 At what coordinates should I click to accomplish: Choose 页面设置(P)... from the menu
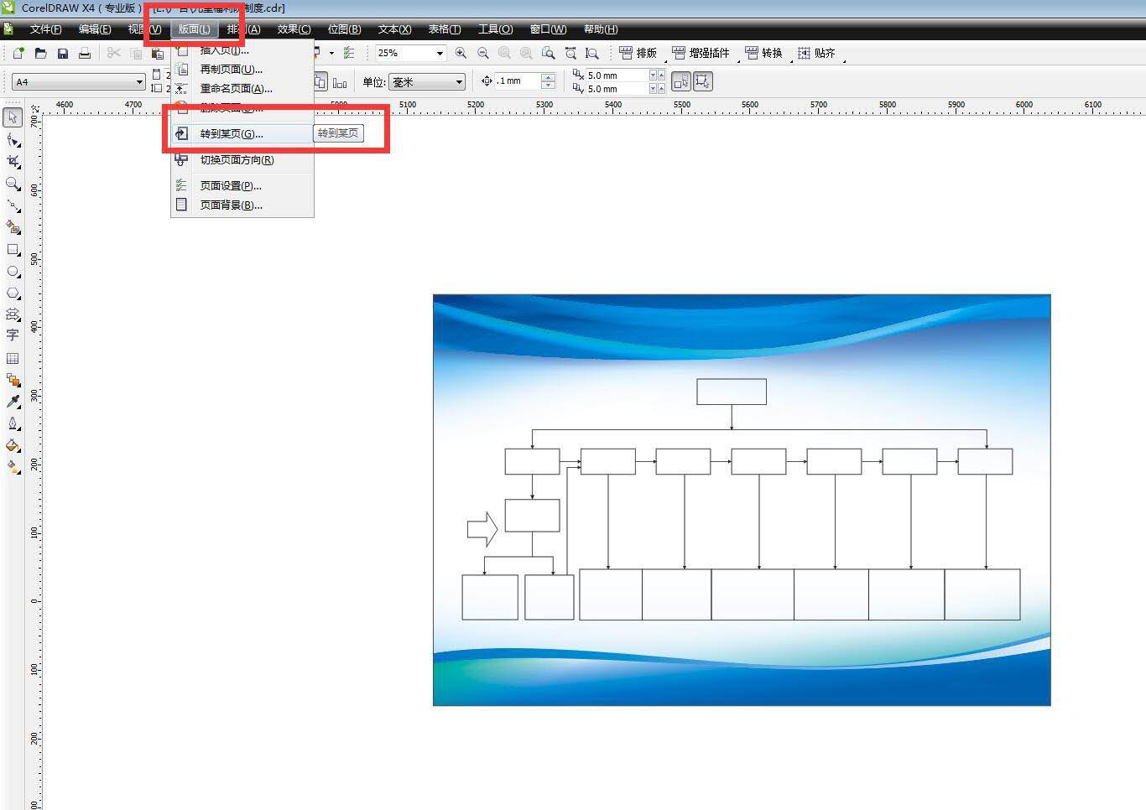242,186
